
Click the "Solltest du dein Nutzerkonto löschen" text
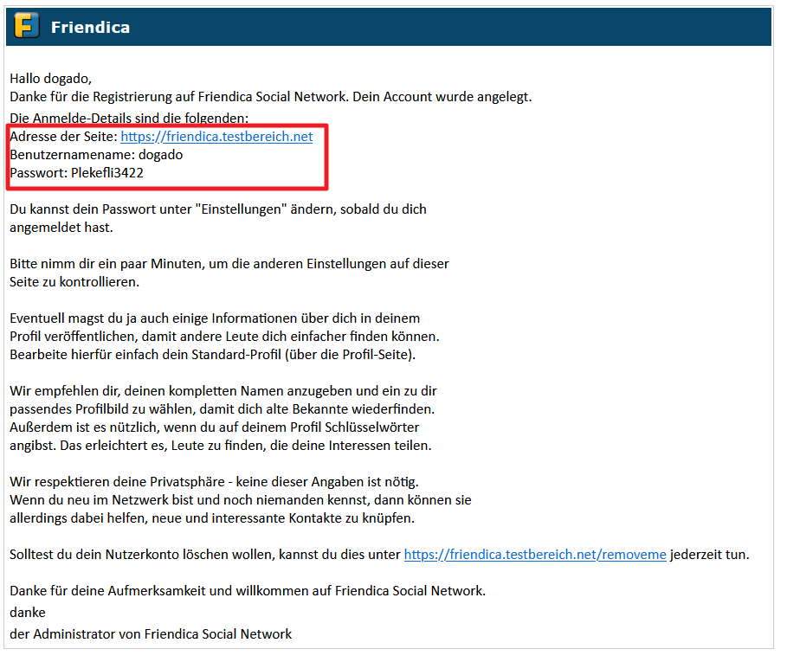(204, 555)
